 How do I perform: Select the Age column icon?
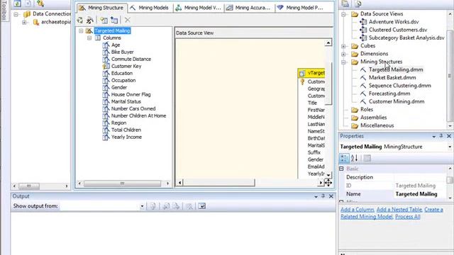pos(106,45)
